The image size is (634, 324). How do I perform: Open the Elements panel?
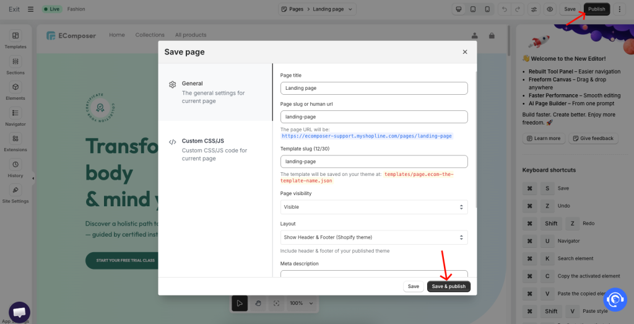tap(15, 90)
